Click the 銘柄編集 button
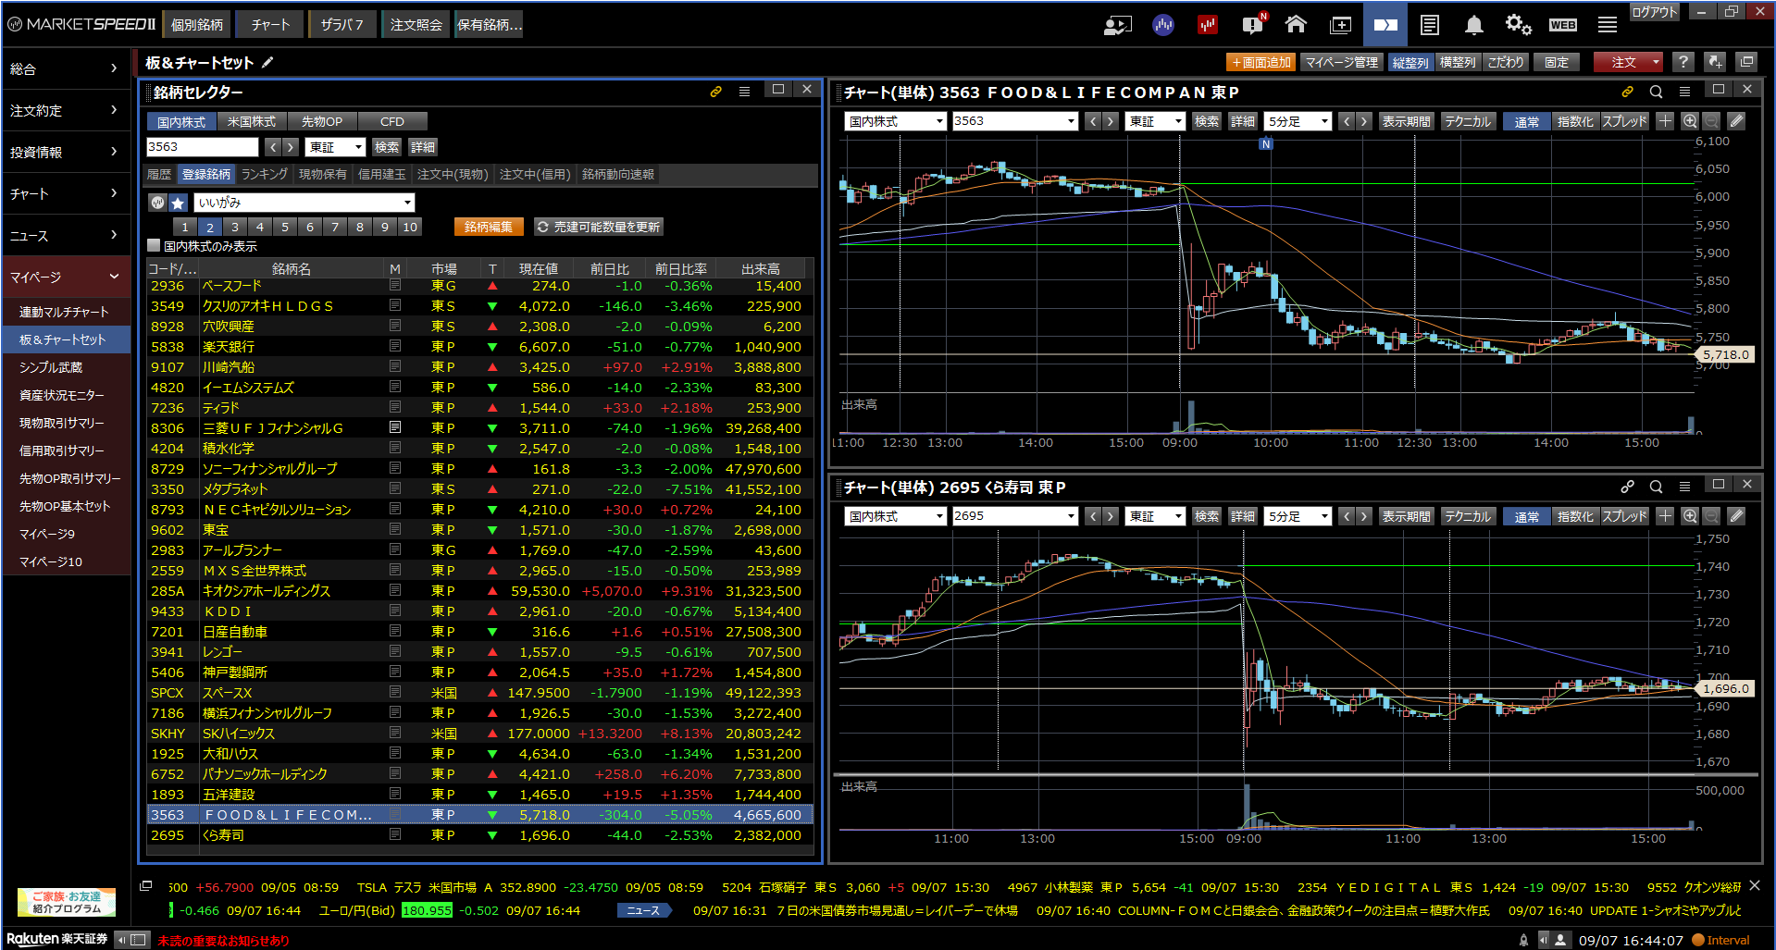This screenshot has width=1776, height=950. pos(489,227)
